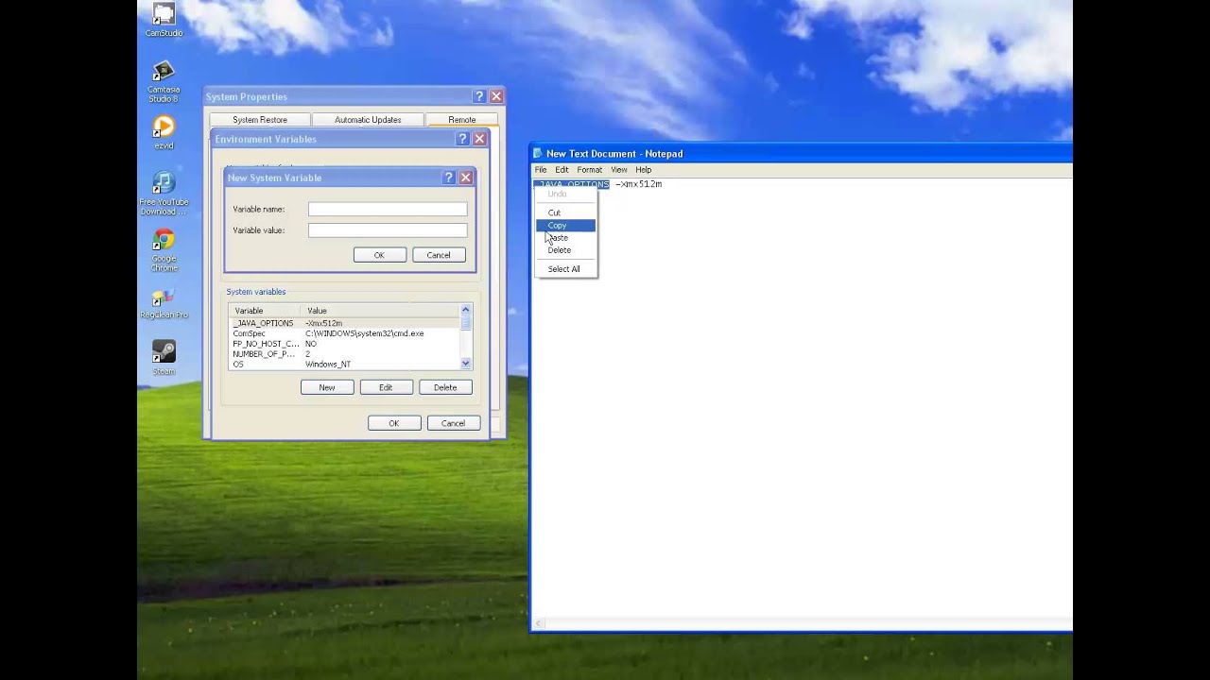Viewport: 1210px width, 680px height.
Task: Select the _JAVA_OPTIONS system variable row
Action: click(x=344, y=323)
